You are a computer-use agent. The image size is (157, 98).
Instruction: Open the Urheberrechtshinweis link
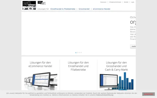point(115,2)
